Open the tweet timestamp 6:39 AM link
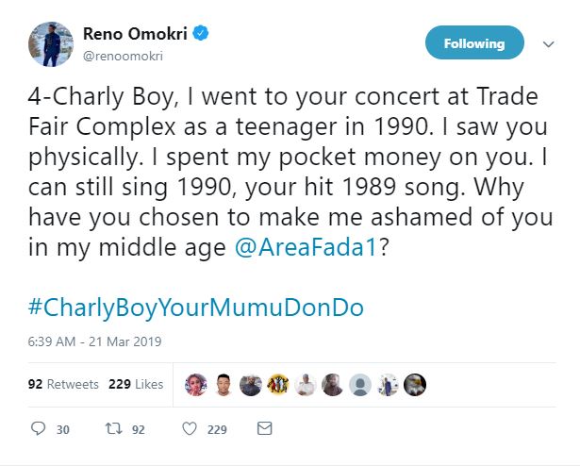Image resolution: width=580 pixels, height=466 pixels. coord(94,341)
